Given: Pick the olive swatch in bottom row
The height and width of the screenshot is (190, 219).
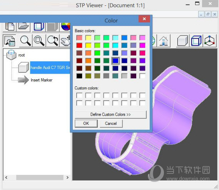Looking at the screenshot, I should point(88,76).
